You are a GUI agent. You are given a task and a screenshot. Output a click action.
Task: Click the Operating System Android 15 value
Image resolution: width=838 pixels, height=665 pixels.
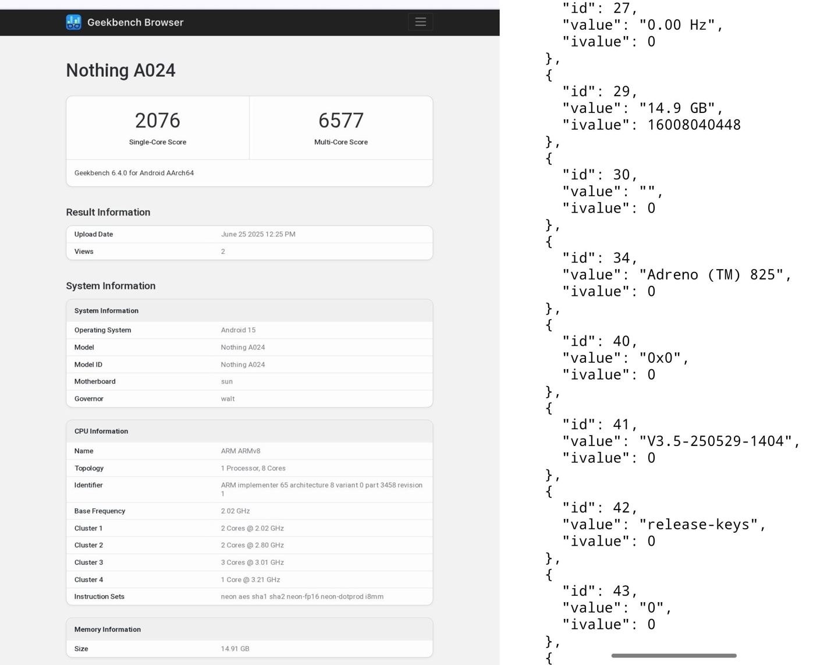pos(238,330)
